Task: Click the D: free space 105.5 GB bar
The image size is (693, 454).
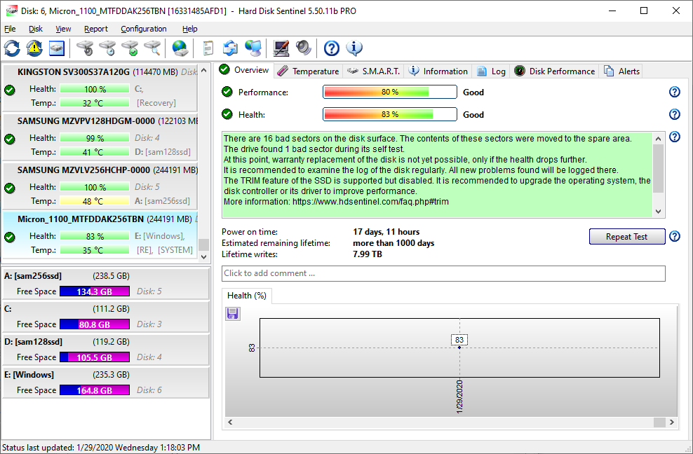Action: tap(95, 357)
